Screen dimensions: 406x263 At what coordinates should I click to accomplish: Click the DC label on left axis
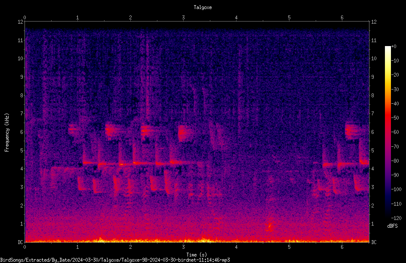pos(20,242)
